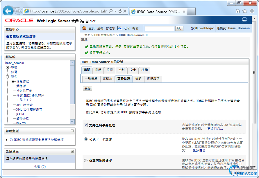Click breadcrumb JDBC 数据源概要
This screenshot has height=178, width=259.
104,35
